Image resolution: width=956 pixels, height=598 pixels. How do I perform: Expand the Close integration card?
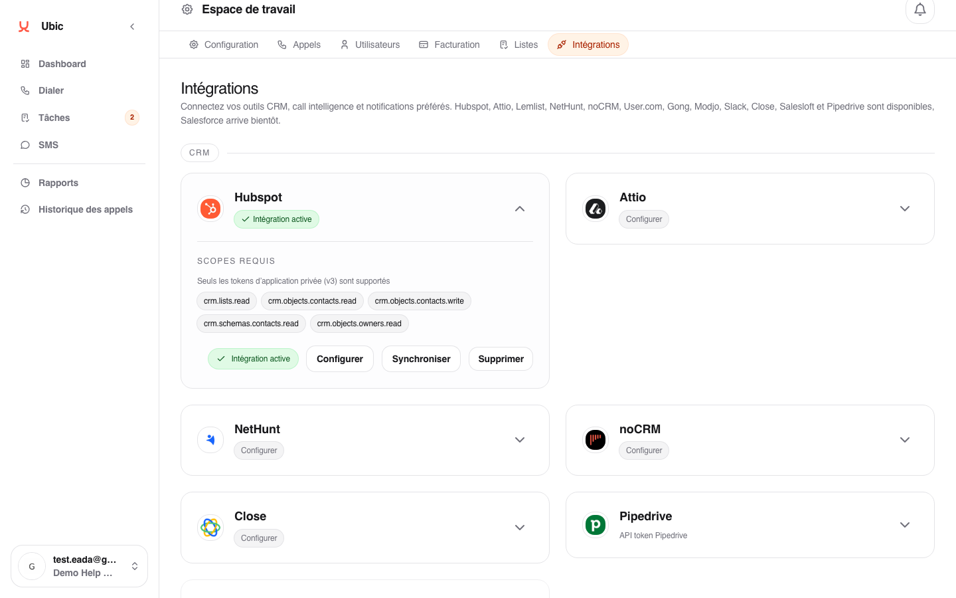[x=520, y=528]
